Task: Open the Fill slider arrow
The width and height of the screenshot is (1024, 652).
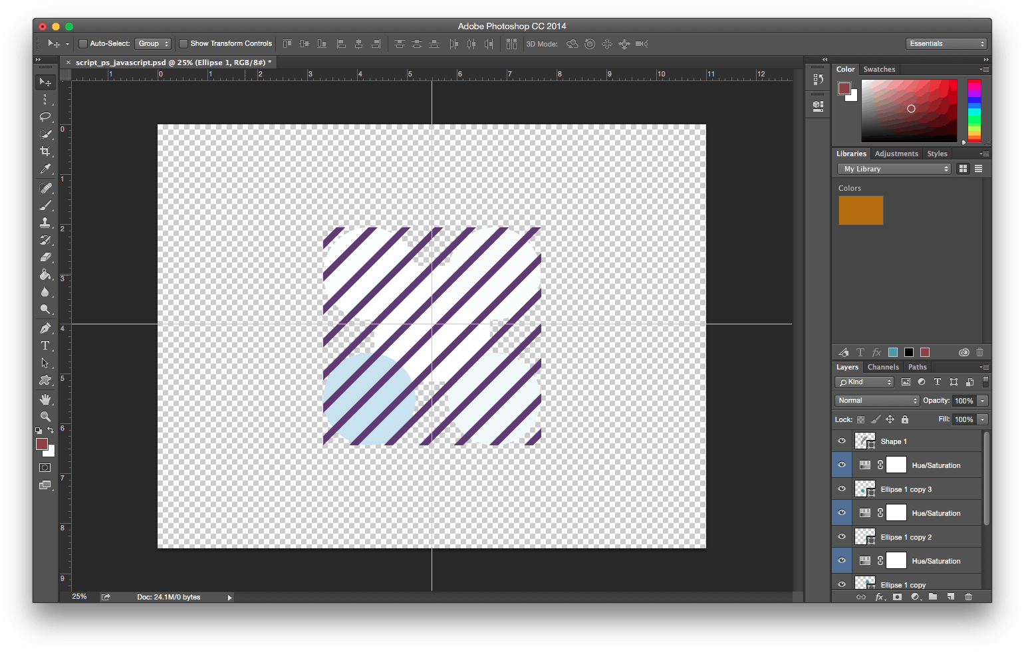Action: tap(983, 419)
